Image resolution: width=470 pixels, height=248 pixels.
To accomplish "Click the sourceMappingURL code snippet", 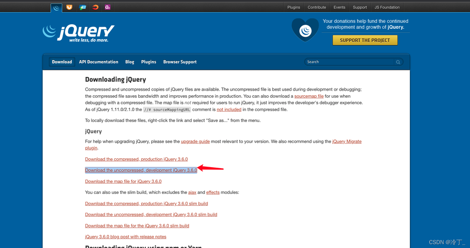I will 167,110.
